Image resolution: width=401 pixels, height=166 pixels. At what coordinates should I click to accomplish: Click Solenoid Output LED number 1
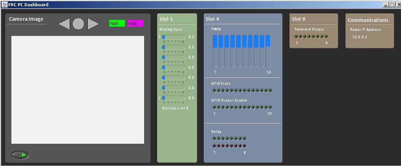point(296,36)
